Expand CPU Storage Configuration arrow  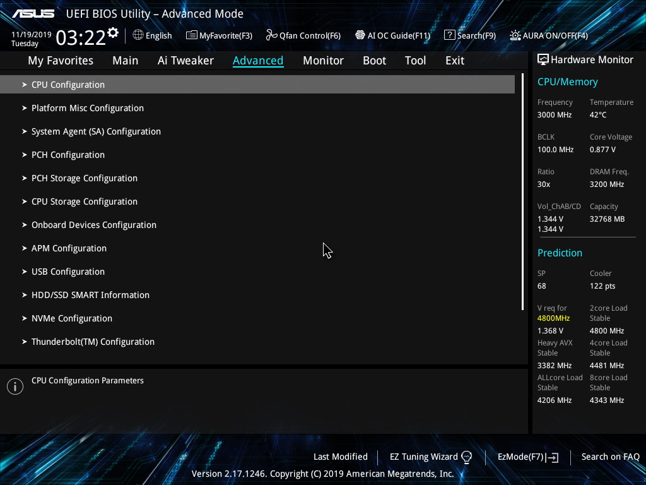(x=25, y=201)
